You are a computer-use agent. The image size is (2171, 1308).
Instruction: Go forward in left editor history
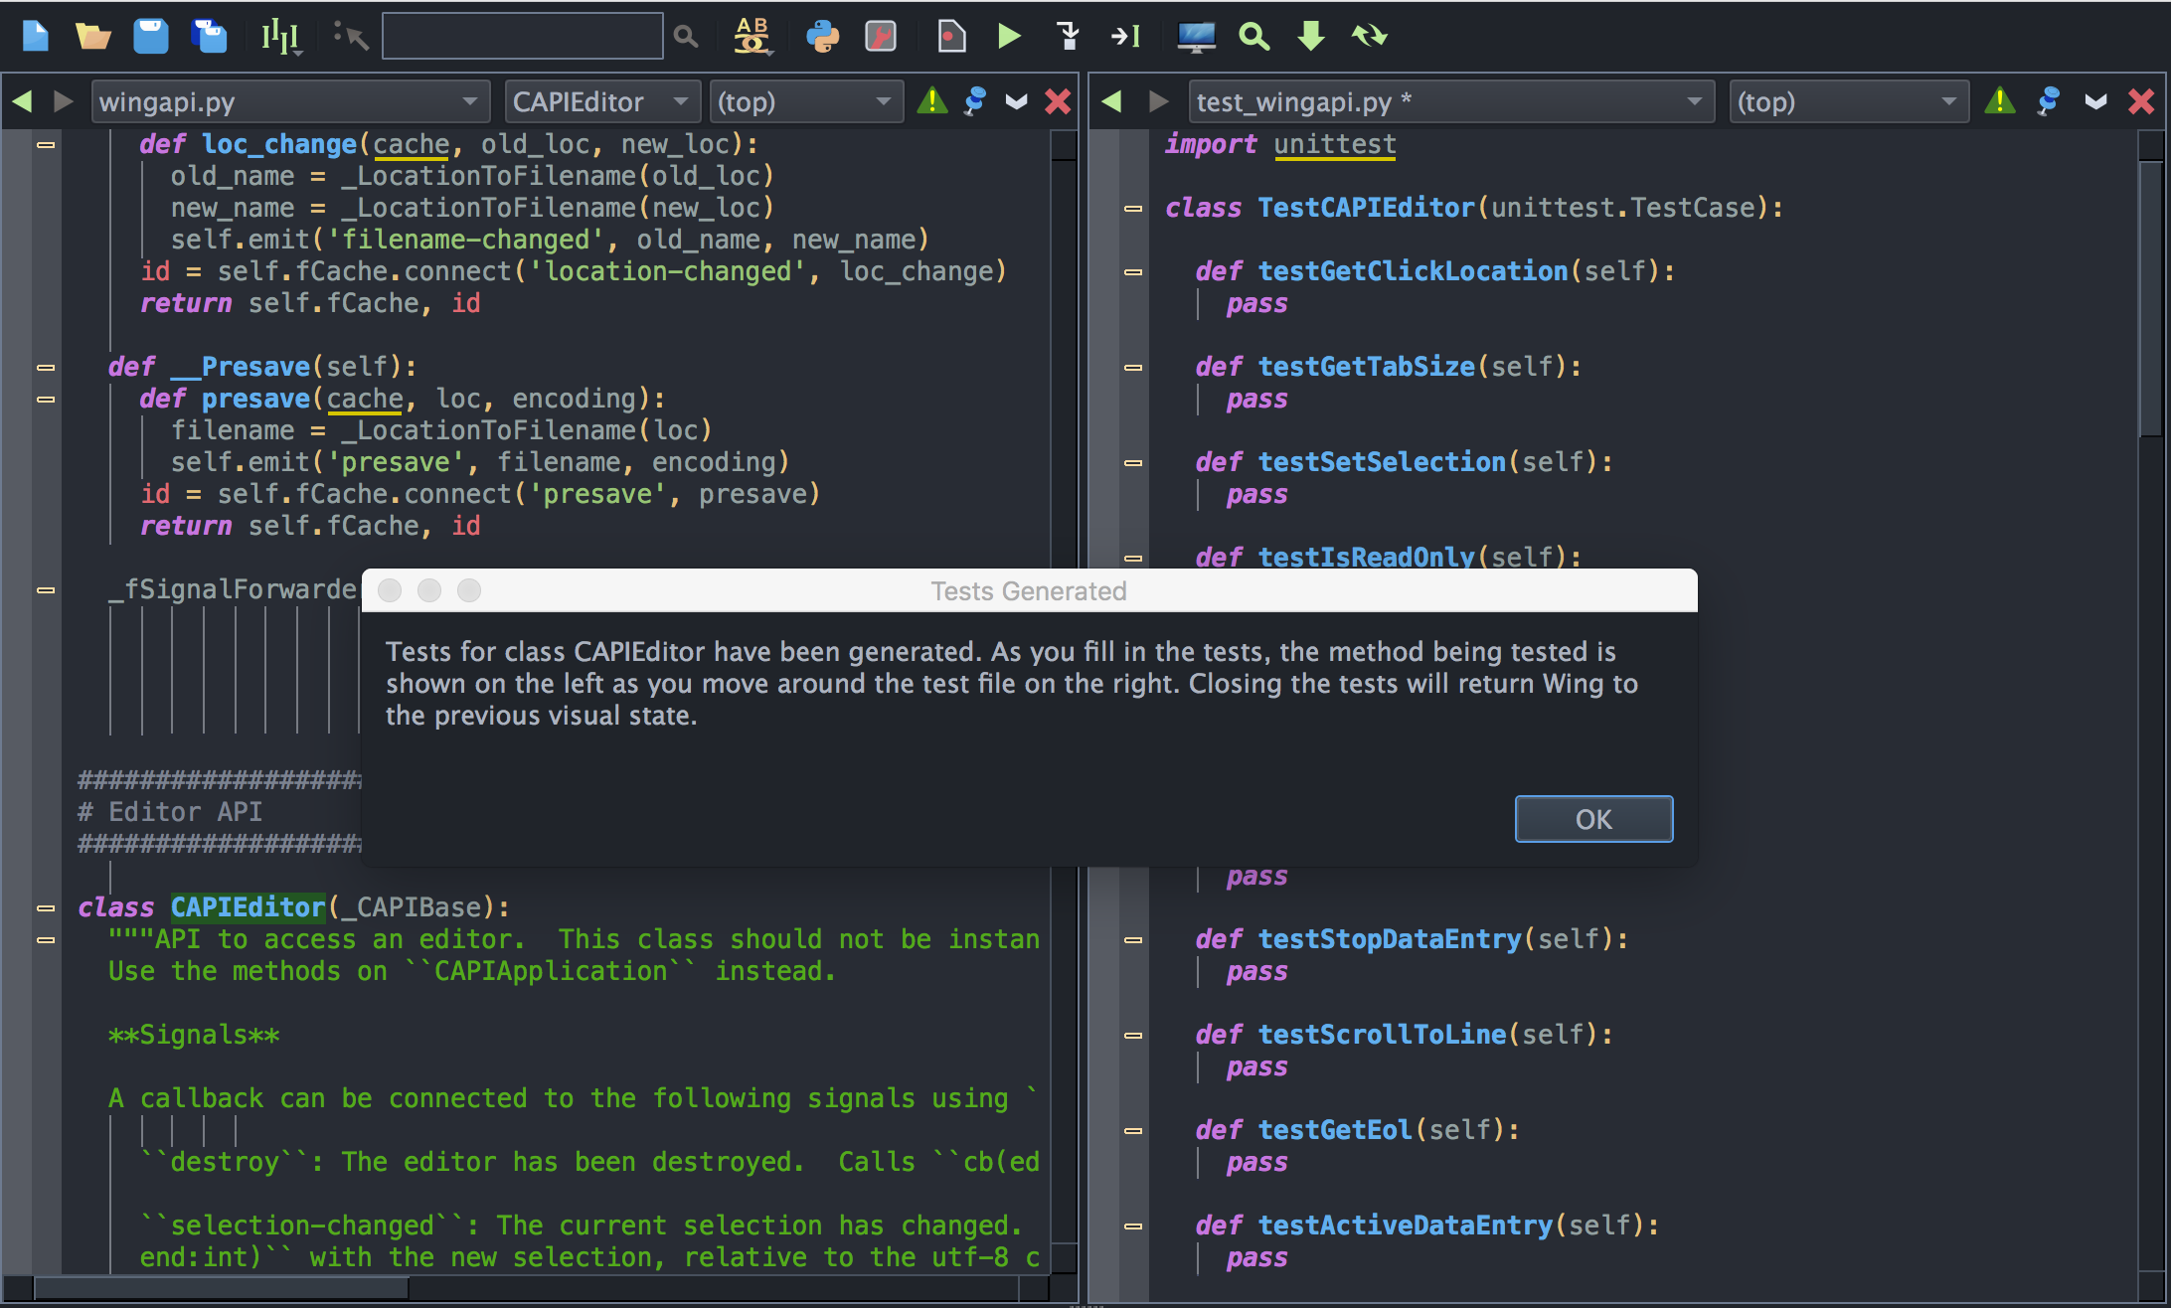[x=63, y=101]
